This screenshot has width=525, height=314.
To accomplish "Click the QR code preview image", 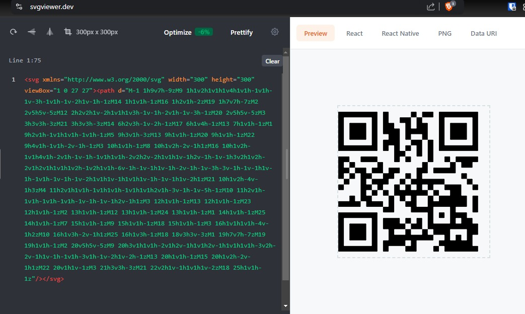I will (x=413, y=182).
